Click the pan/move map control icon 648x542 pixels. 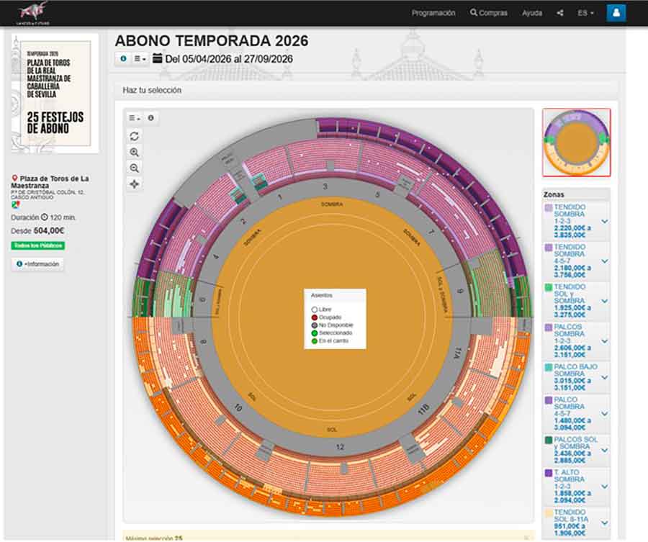point(135,184)
